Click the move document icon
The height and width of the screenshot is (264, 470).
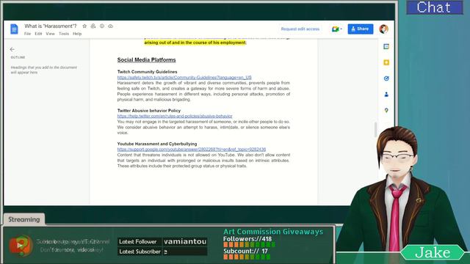[x=93, y=26]
